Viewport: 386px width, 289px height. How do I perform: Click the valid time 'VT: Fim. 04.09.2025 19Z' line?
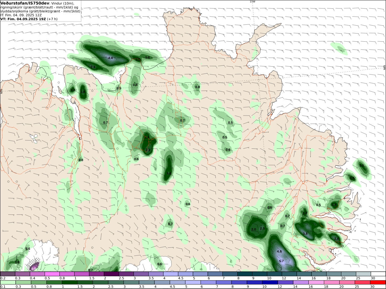[23, 19]
